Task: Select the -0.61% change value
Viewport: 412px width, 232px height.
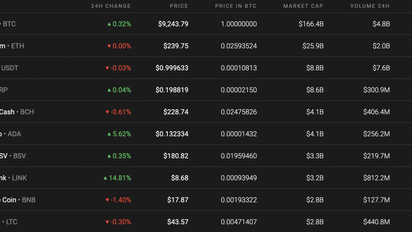Action: pyautogui.click(x=121, y=112)
